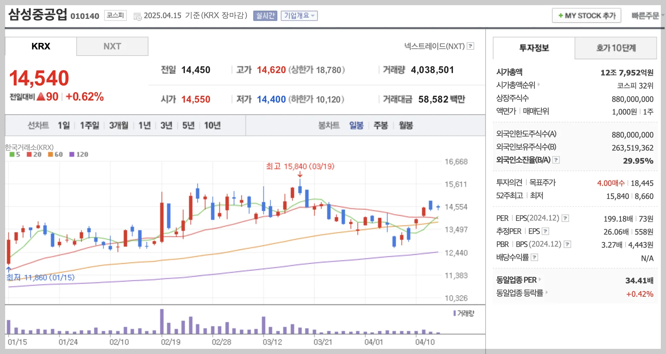Open help icon for 외국인소진율(B/A)

(556, 160)
